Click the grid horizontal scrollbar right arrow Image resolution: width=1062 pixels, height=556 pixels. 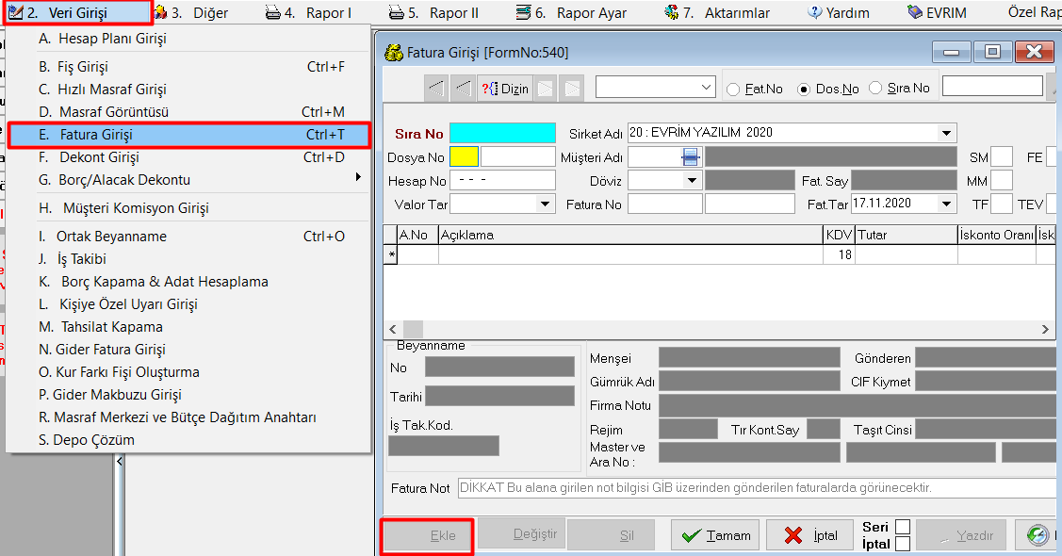[x=1045, y=329]
